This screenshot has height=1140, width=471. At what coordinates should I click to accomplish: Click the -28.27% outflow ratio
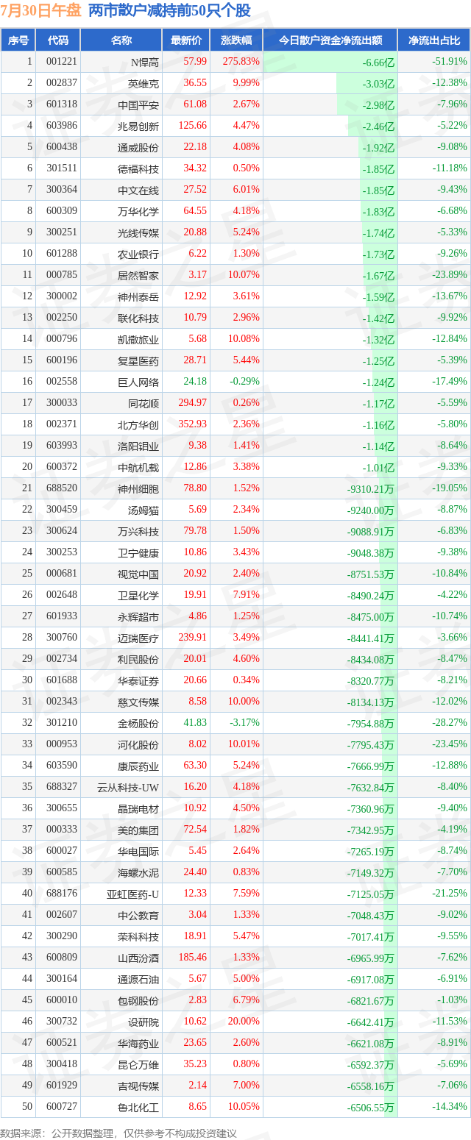(x=449, y=723)
